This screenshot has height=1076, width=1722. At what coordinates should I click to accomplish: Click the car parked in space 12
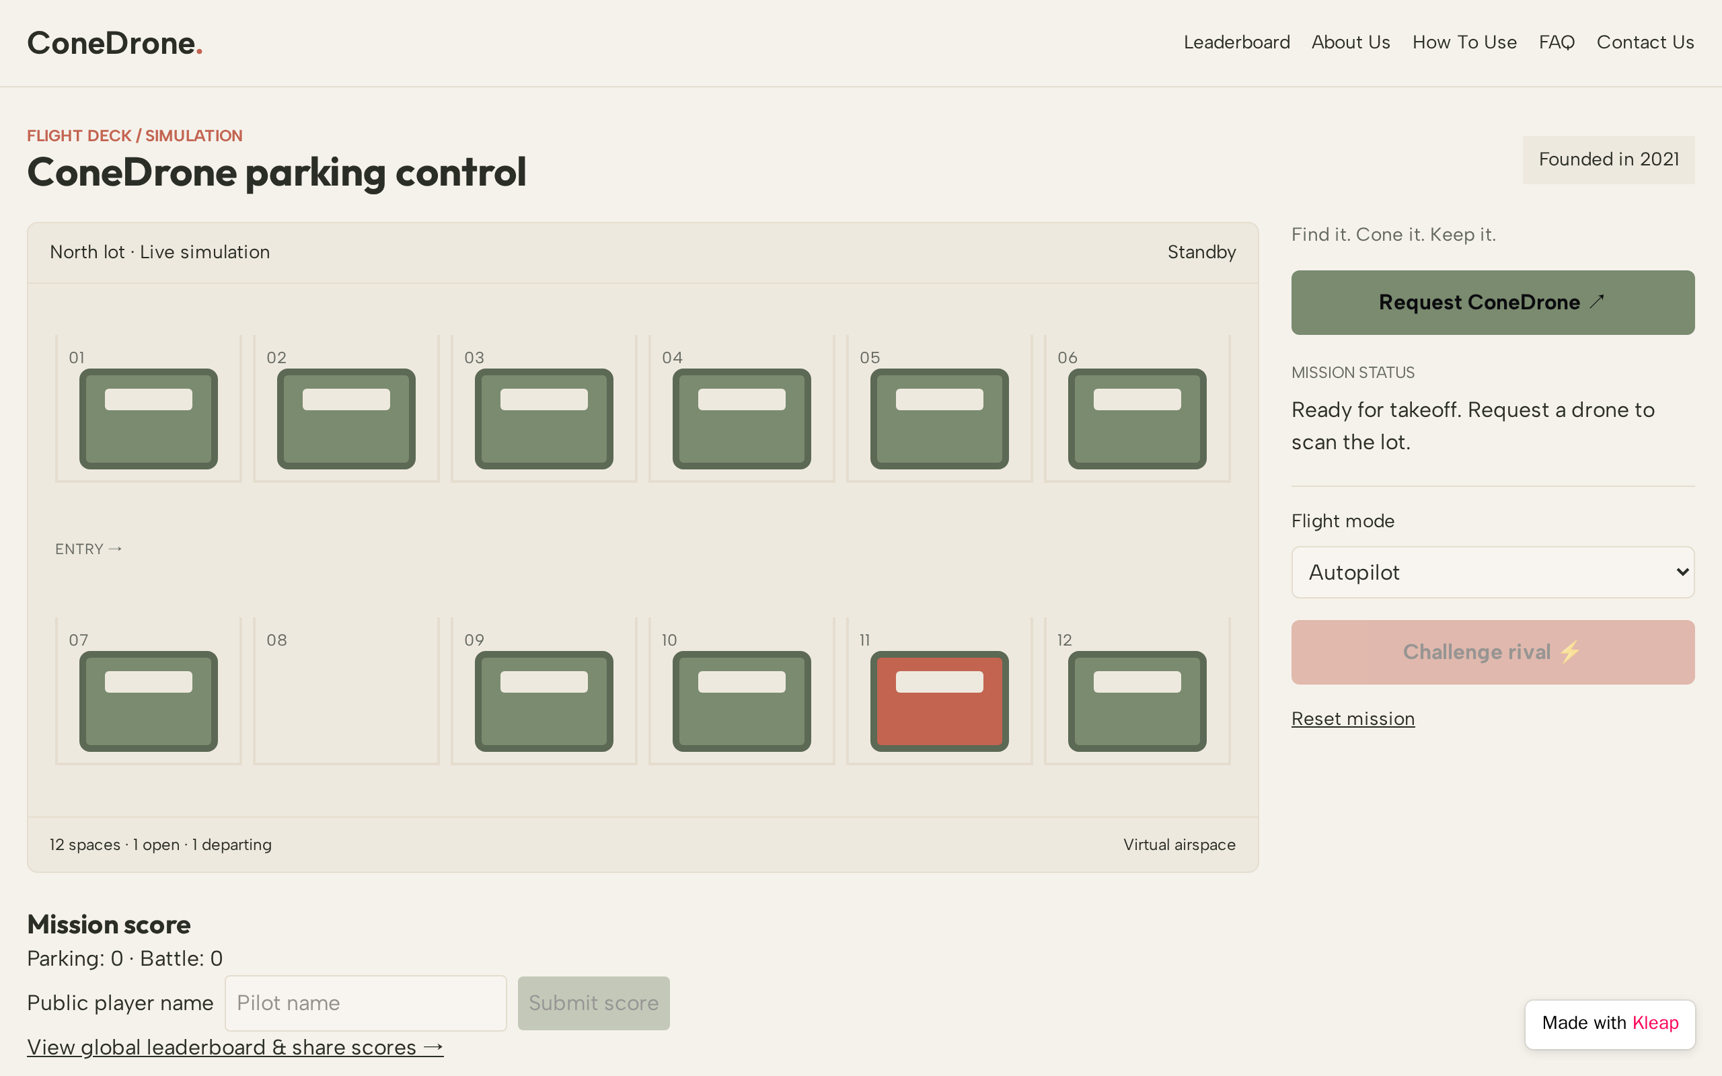pos(1137,701)
